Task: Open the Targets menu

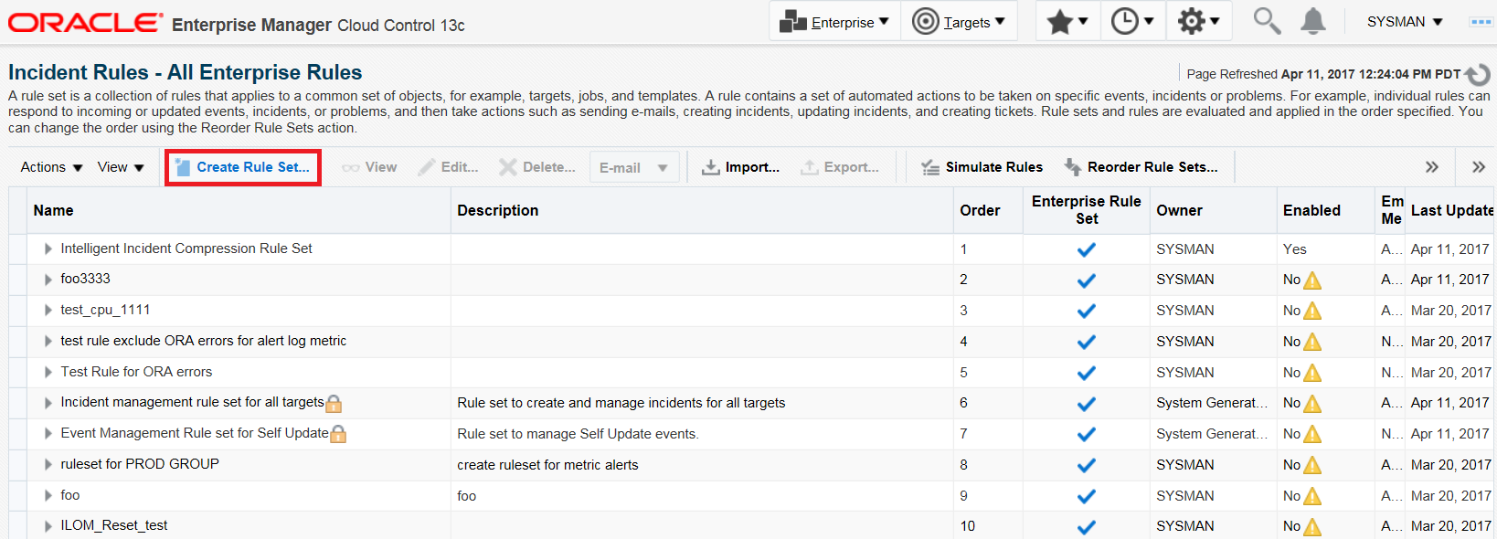Action: click(959, 21)
